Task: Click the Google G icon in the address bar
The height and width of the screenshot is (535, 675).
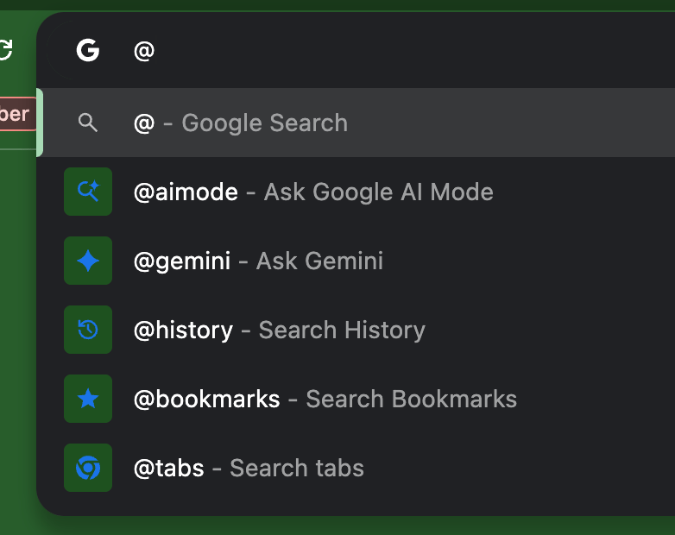Action: click(88, 51)
